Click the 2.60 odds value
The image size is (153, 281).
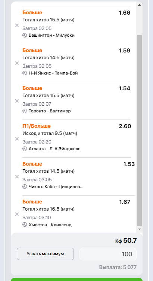[125, 126]
